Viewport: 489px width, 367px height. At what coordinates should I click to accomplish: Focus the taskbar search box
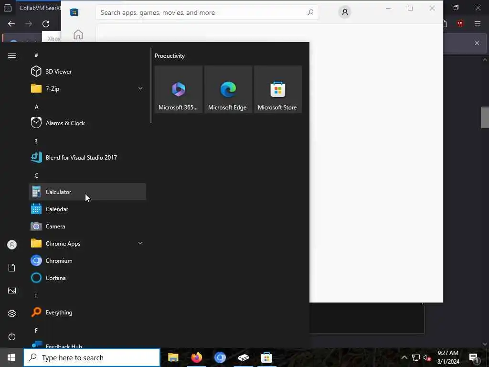click(92, 357)
